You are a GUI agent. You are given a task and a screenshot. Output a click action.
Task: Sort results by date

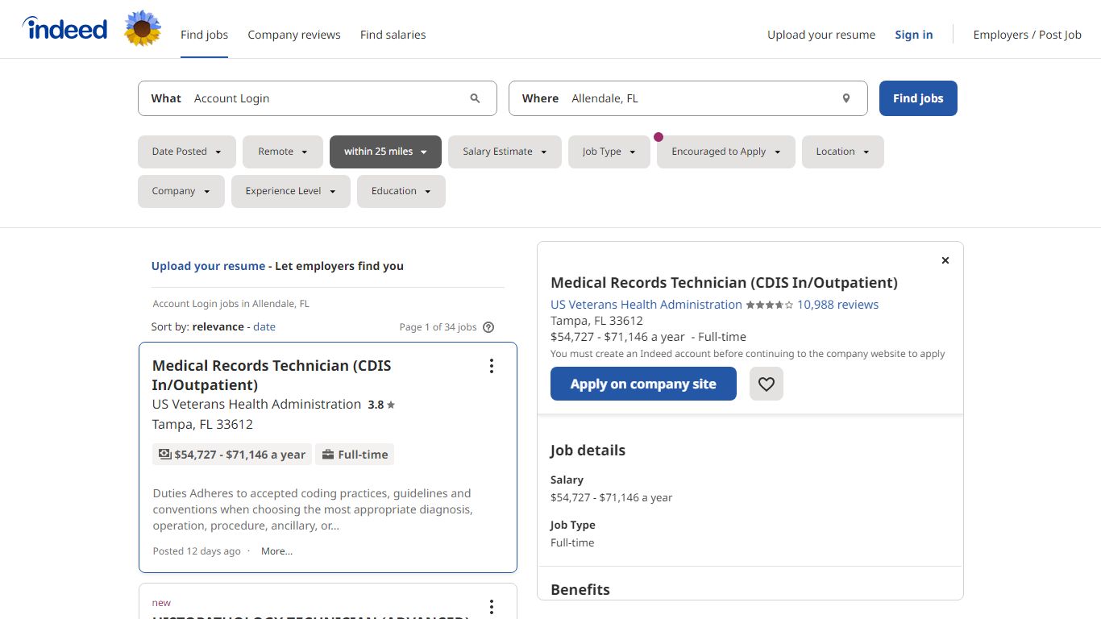[x=264, y=327]
